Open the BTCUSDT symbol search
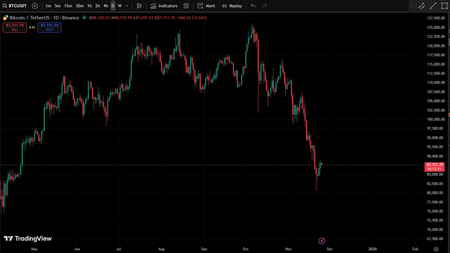 (x=15, y=6)
